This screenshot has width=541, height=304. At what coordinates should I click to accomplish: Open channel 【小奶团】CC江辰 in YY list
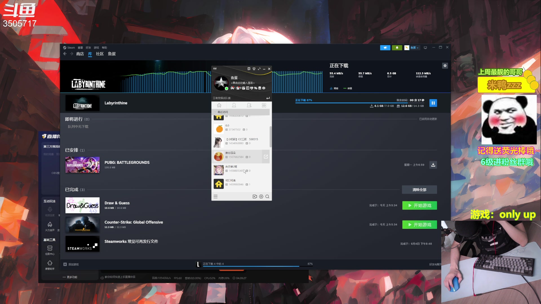(x=241, y=143)
